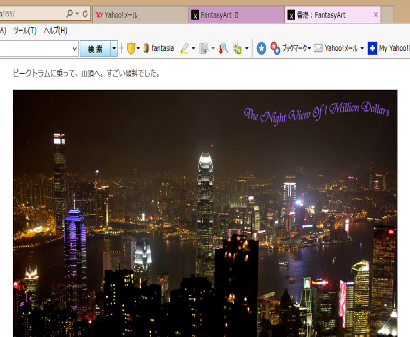The width and height of the screenshot is (410, 337).
Task: Expand the toolbar search box history dropdown
Action: point(74,49)
